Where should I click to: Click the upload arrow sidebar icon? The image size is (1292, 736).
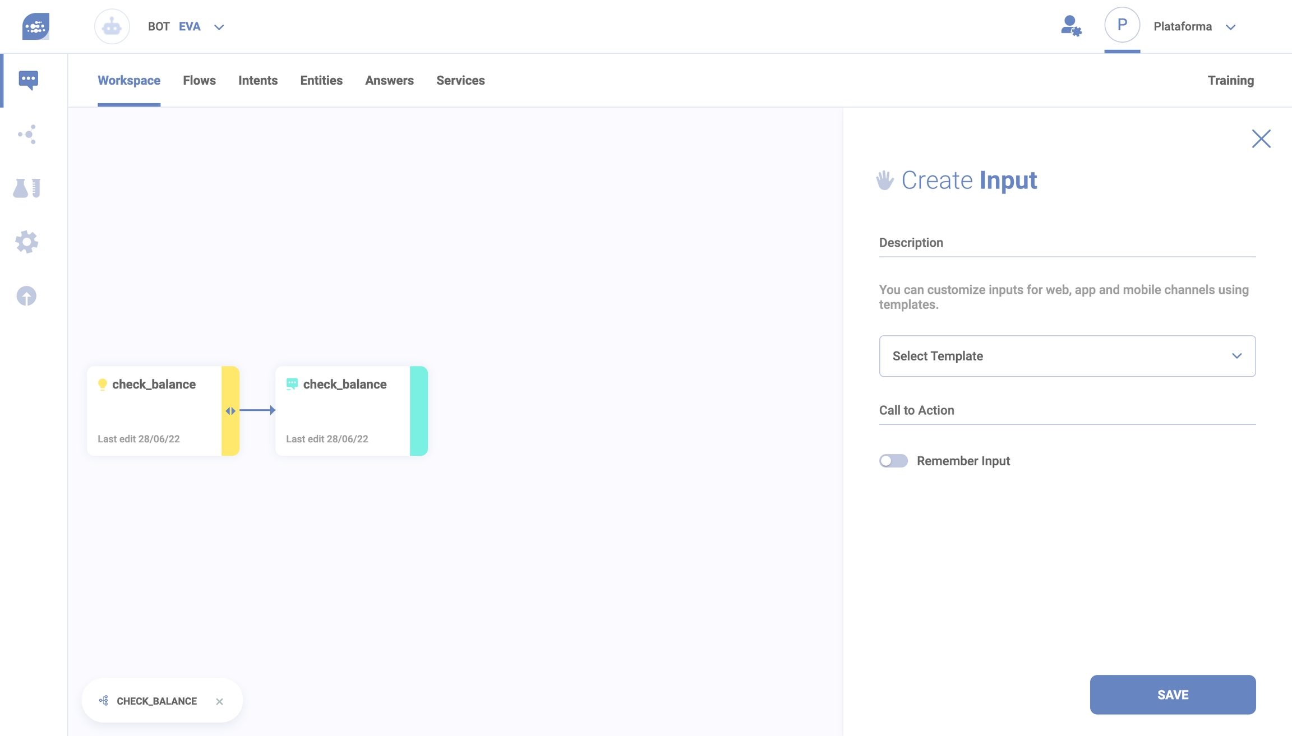click(x=26, y=296)
